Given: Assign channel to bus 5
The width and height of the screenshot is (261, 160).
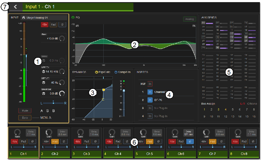Looking at the screenshot, I should click(233, 109).
